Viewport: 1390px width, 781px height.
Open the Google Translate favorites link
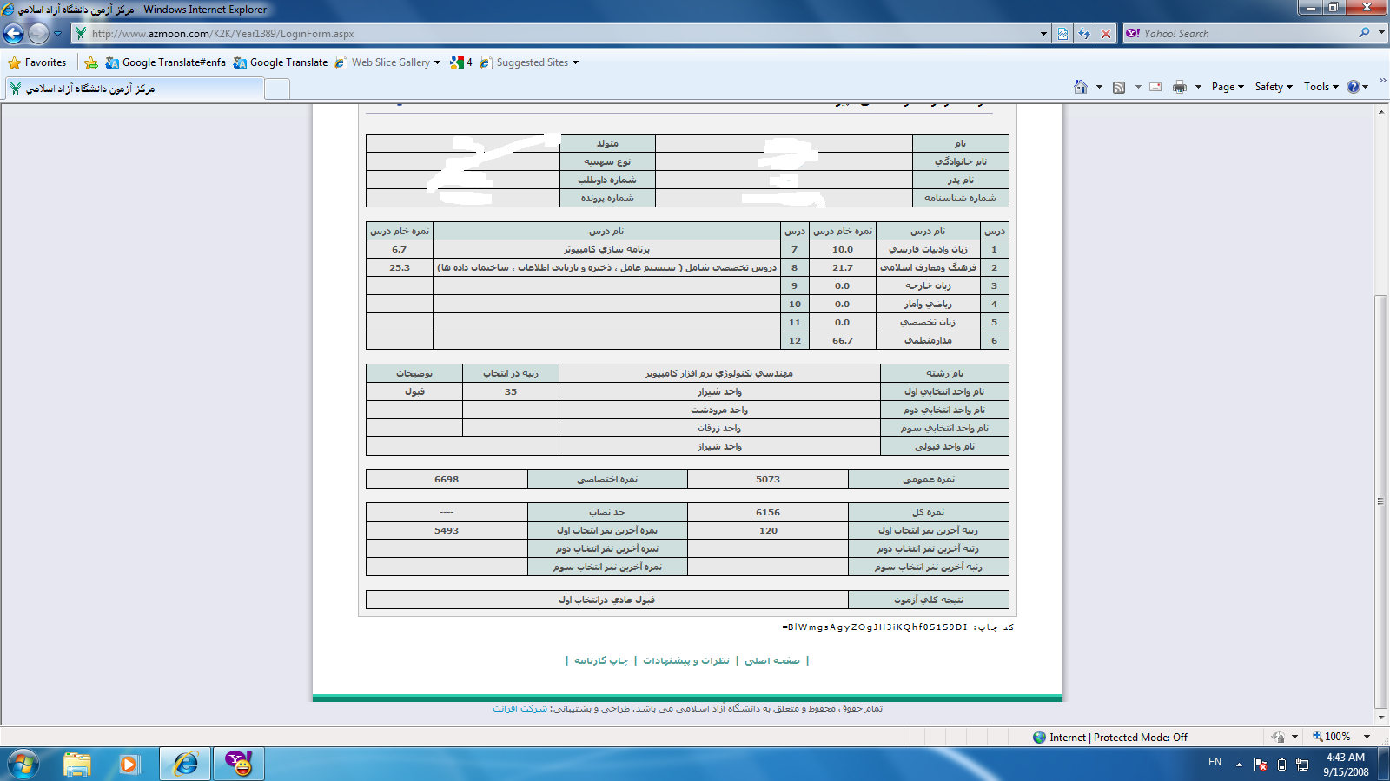coord(281,62)
